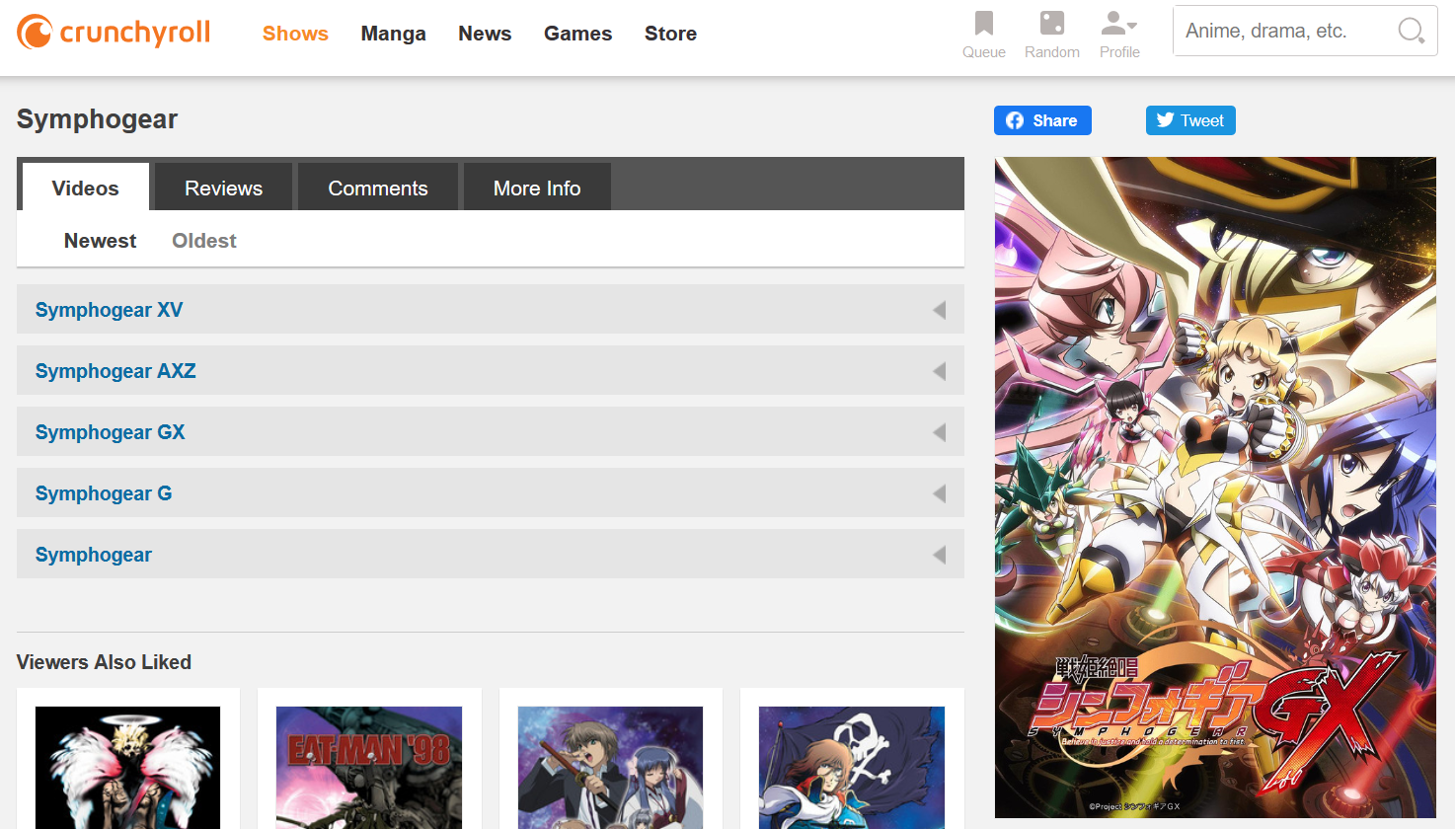The width and height of the screenshot is (1455, 829).
Task: Open the Eat-Man '98 thumbnail
Action: 369,768
